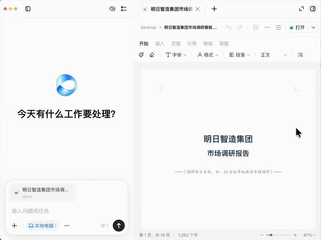
Task: Click the zoom in plus icon
Action: [295, 235]
